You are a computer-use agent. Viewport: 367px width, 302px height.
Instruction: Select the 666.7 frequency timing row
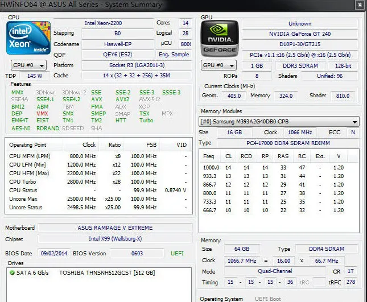tap(279, 210)
